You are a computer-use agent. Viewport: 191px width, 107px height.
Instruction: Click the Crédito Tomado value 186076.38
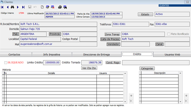pos(92,63)
